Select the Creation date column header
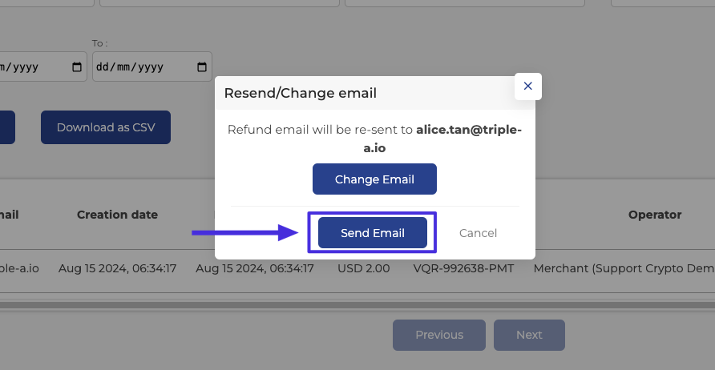The image size is (715, 370). pos(117,215)
